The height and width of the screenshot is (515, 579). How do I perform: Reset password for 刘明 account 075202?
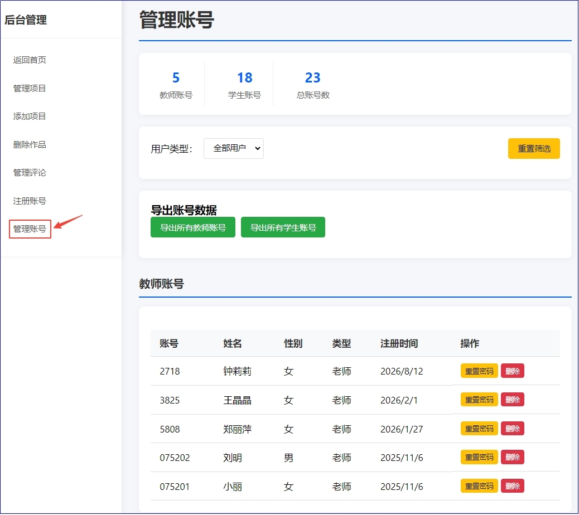(479, 457)
